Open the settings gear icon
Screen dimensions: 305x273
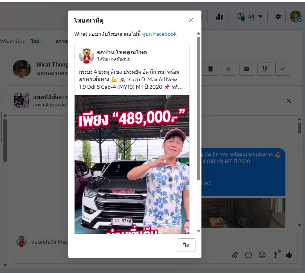[278, 17]
